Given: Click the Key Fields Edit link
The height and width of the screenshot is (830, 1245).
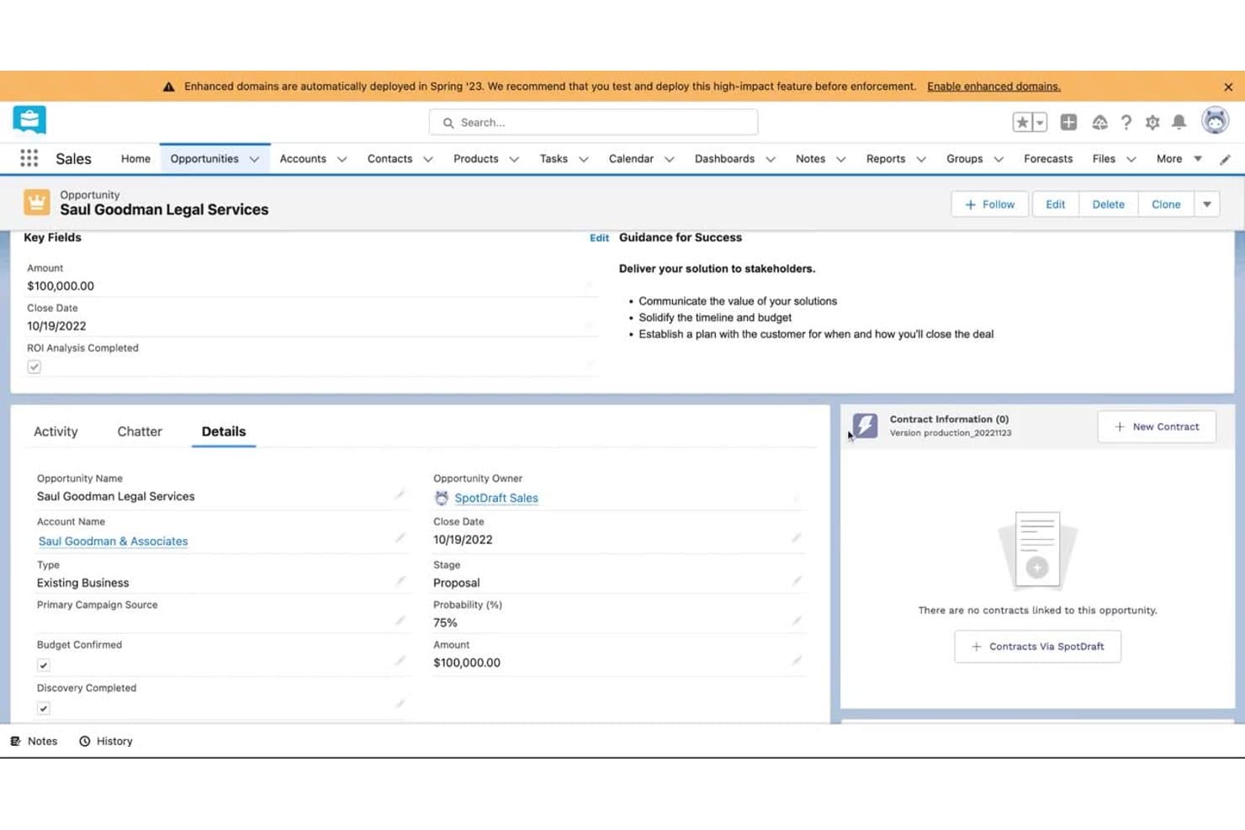Looking at the screenshot, I should (x=599, y=238).
